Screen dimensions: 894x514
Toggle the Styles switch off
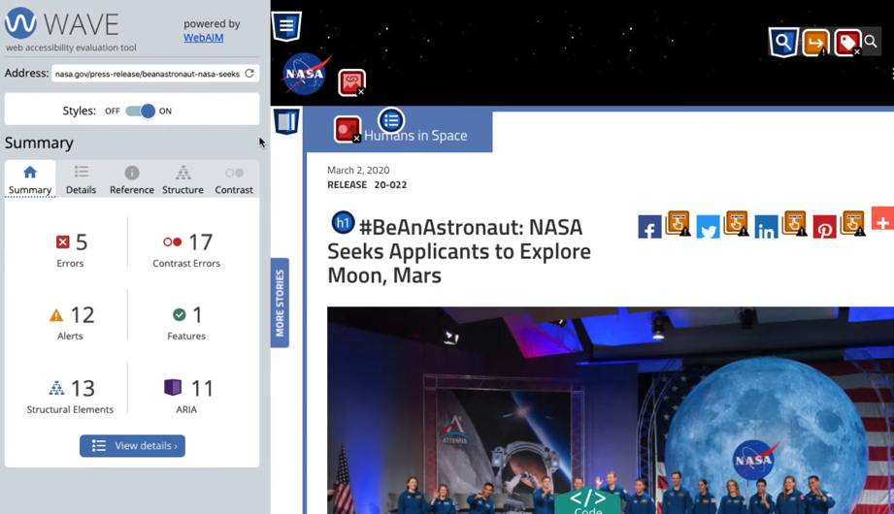(x=141, y=111)
